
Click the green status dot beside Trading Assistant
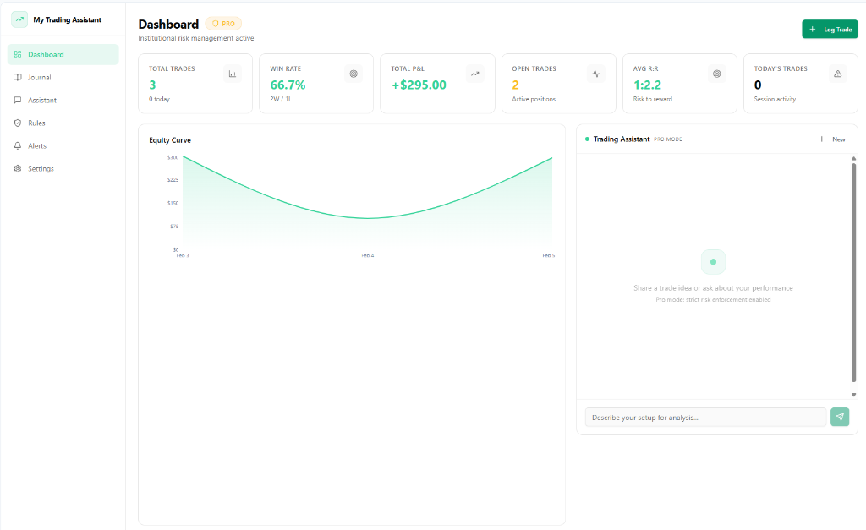point(587,139)
